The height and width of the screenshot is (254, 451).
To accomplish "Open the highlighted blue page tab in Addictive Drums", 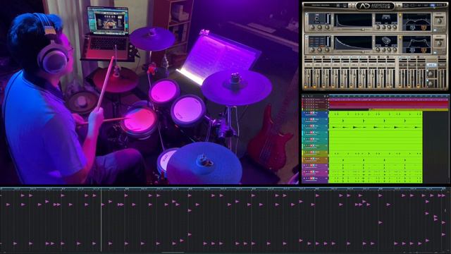I will 433,6.
